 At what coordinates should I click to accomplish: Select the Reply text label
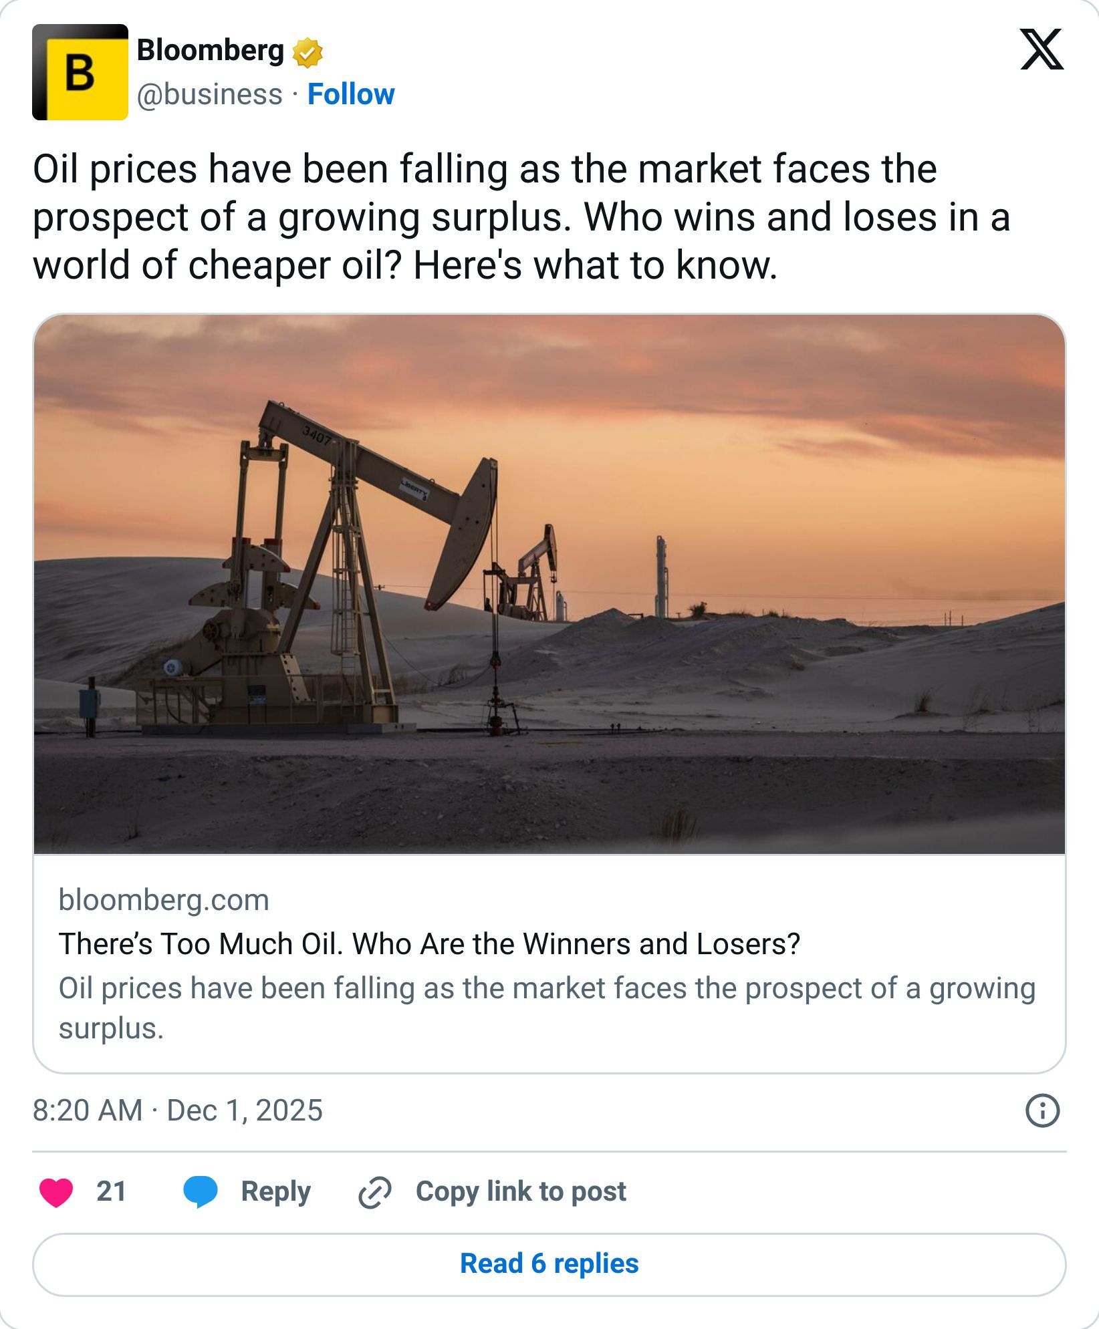point(275,1191)
